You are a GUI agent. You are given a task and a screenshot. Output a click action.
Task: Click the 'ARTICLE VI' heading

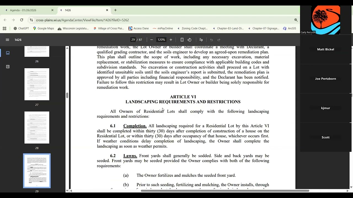pos(183,97)
